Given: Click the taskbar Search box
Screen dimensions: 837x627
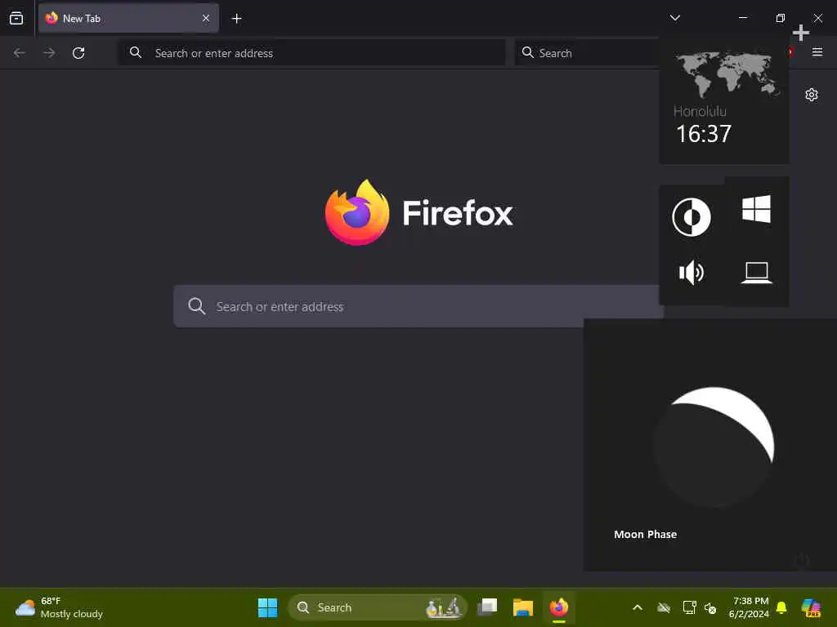Looking at the screenshot, I should 378,607.
